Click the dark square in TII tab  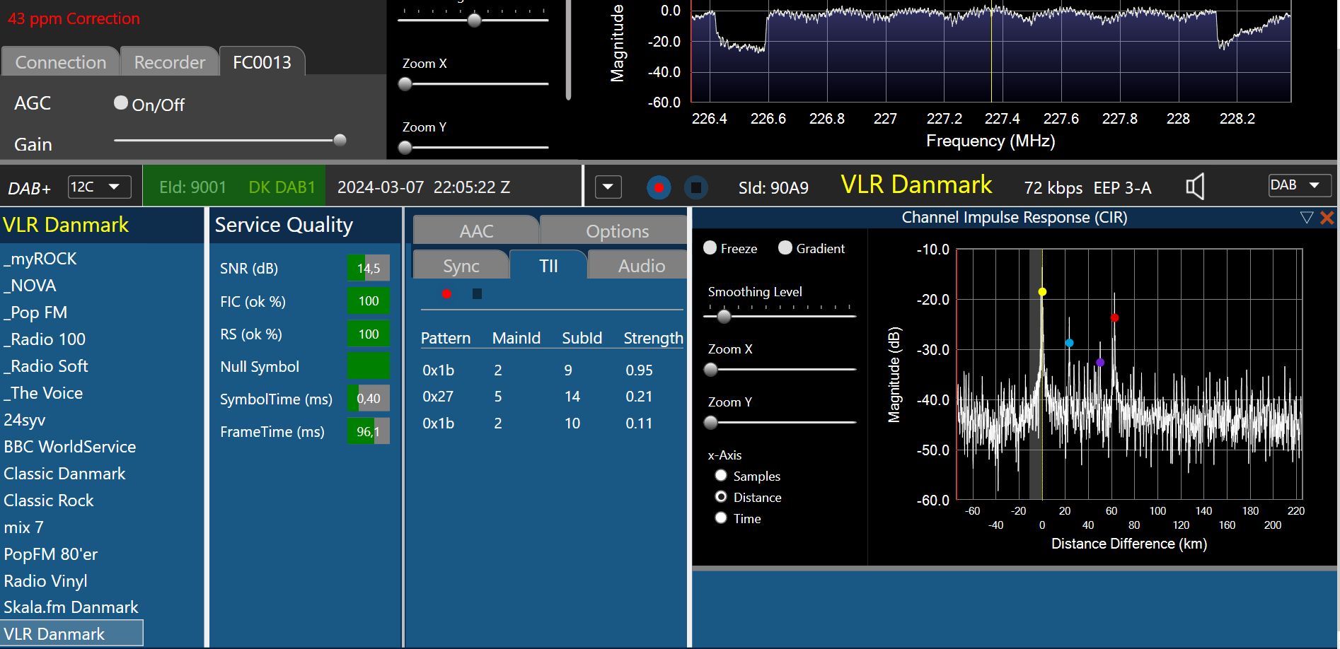pyautogui.click(x=477, y=294)
